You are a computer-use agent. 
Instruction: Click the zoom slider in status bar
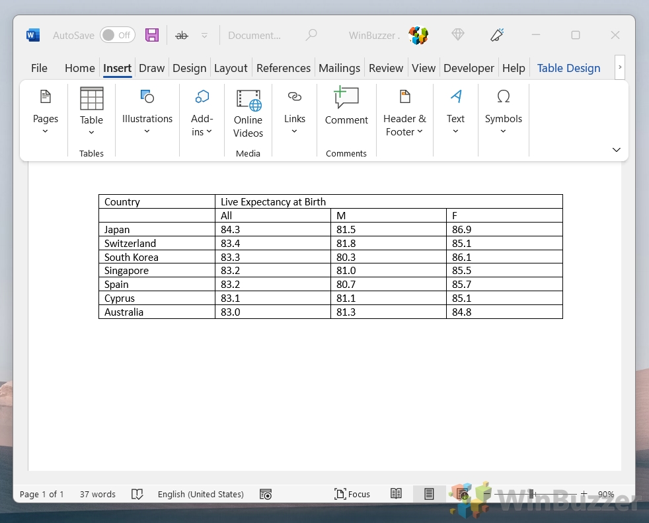click(533, 494)
